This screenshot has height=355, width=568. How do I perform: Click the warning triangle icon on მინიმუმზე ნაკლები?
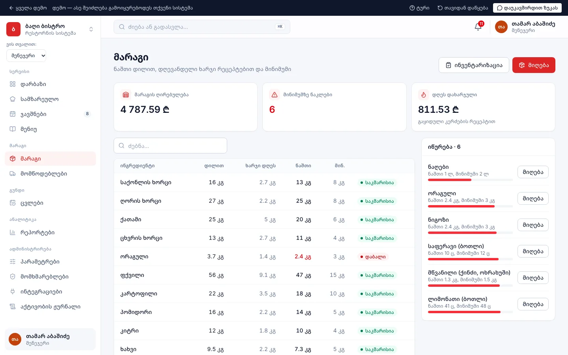[x=275, y=95]
